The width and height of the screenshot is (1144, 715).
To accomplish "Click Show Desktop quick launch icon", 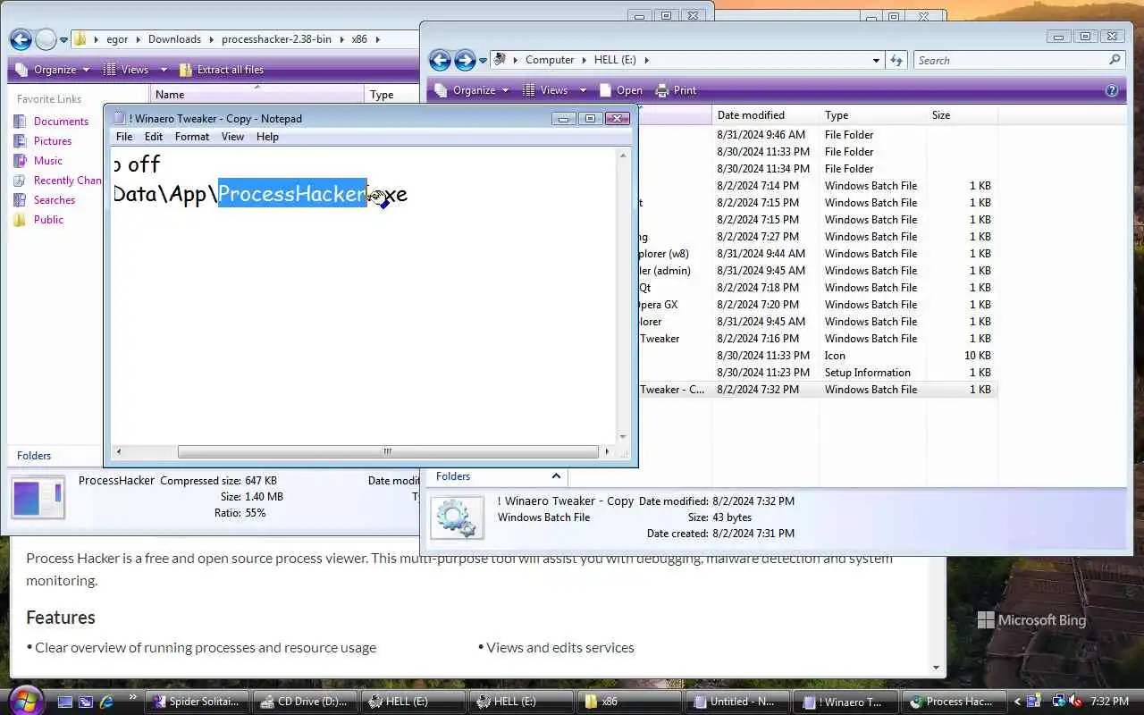I will 65,702.
